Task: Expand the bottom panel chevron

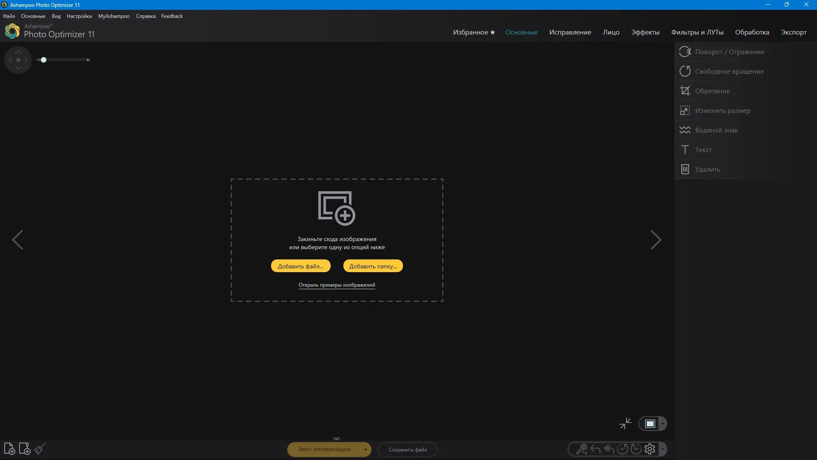Action: 337,439
